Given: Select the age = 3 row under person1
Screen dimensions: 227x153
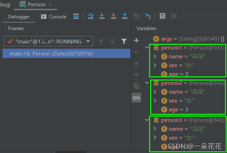Looking at the screenshot, I should [x=174, y=74].
